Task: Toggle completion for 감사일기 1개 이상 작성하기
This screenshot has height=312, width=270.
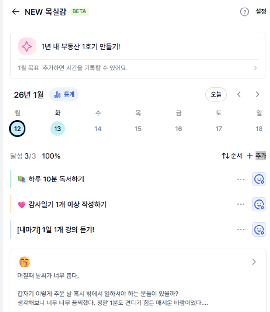Action: (x=259, y=204)
